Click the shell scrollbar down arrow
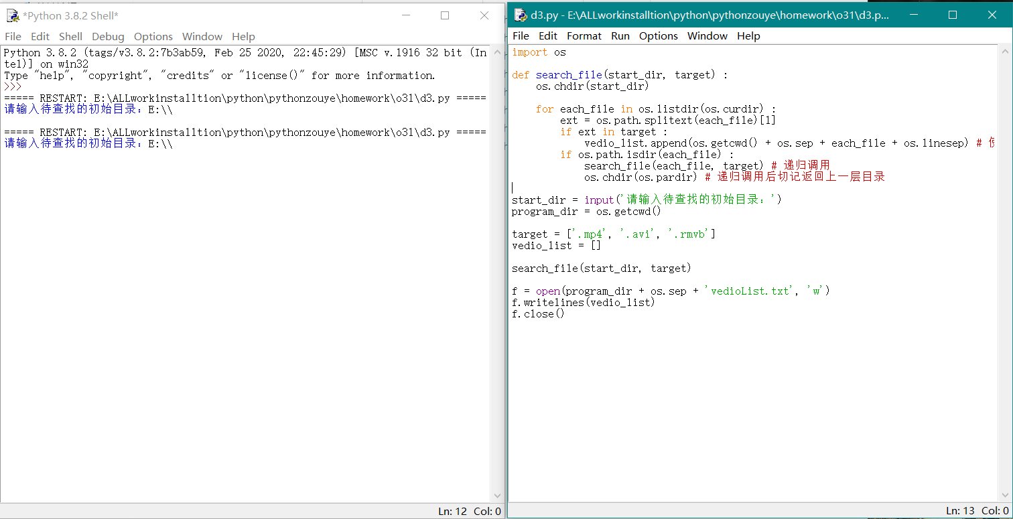 [x=496, y=496]
